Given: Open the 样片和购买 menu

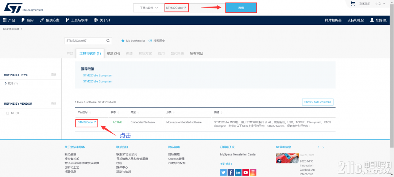Looking at the screenshot, I should tap(333, 20).
